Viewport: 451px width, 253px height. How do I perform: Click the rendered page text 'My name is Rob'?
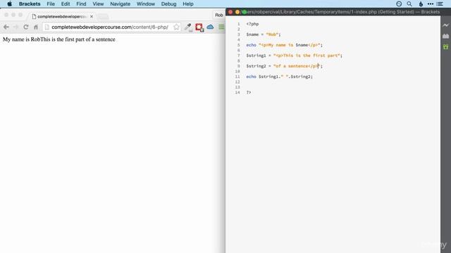click(21, 39)
